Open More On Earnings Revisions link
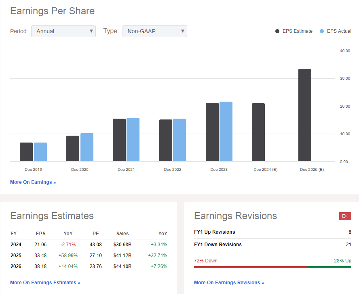This screenshot has width=359, height=294. [x=229, y=283]
